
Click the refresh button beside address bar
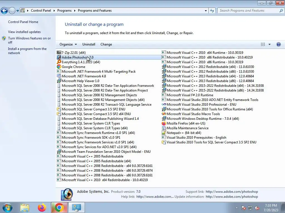[x=212, y=11]
